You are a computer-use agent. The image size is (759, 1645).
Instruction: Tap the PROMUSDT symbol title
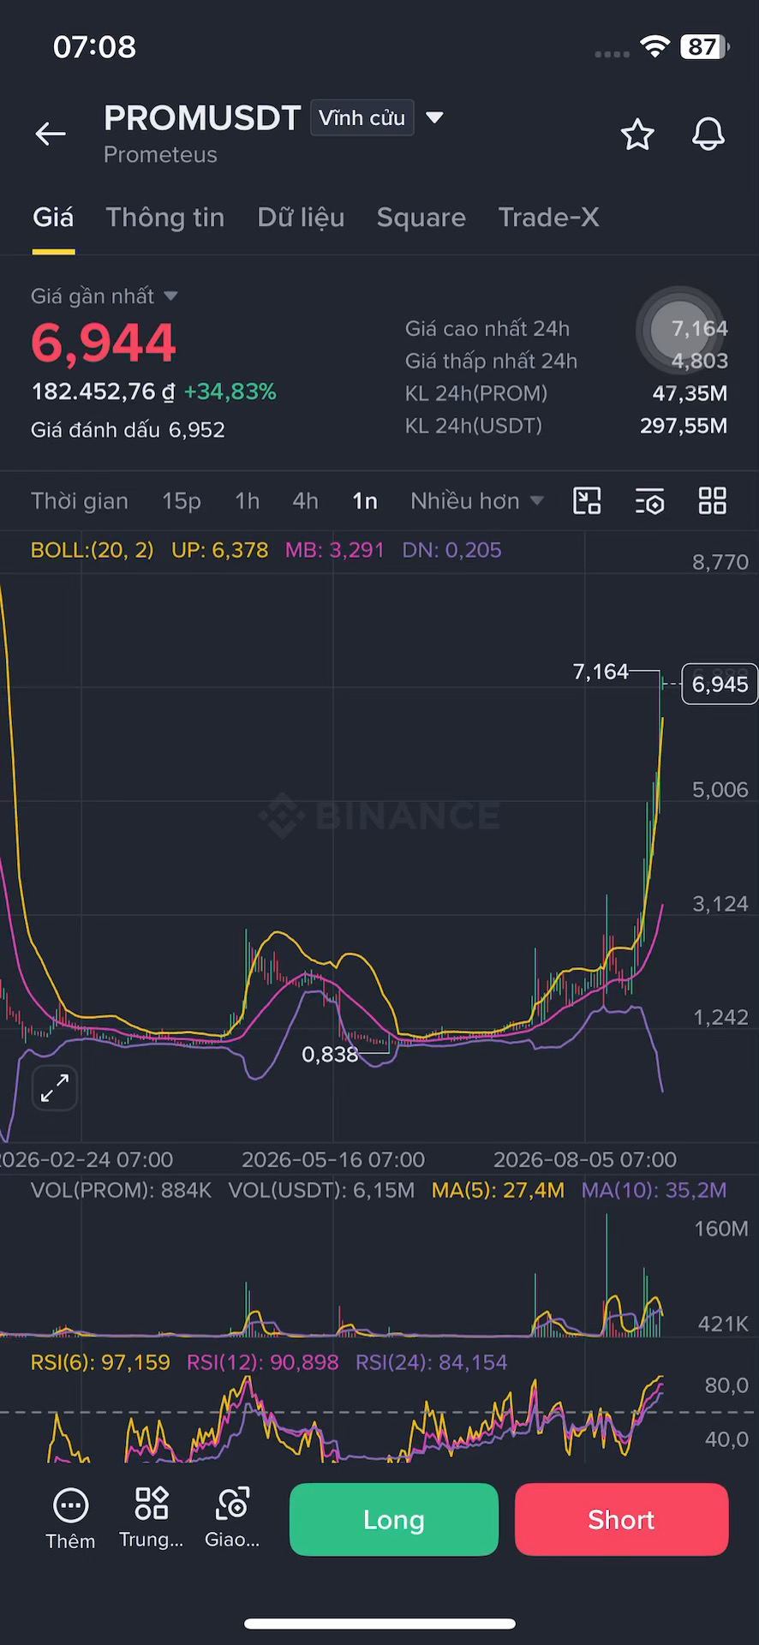[202, 118]
